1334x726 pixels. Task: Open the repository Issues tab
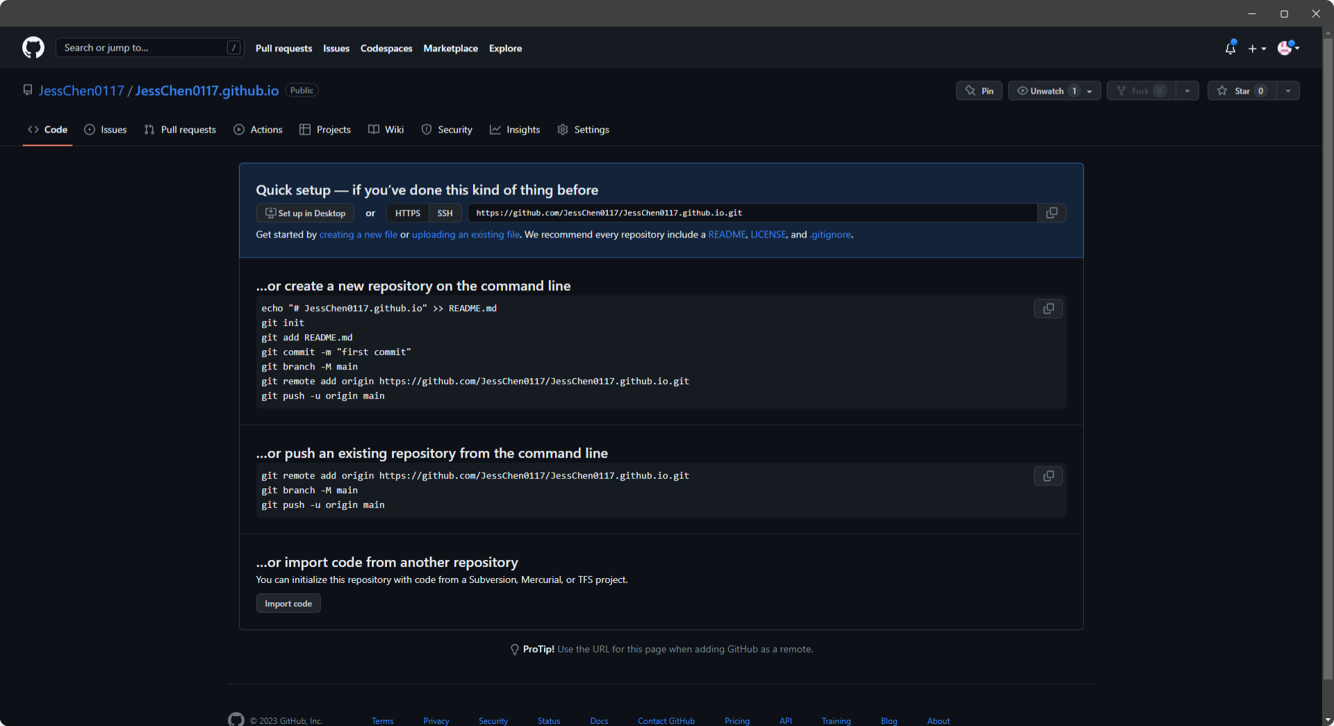pyautogui.click(x=106, y=130)
